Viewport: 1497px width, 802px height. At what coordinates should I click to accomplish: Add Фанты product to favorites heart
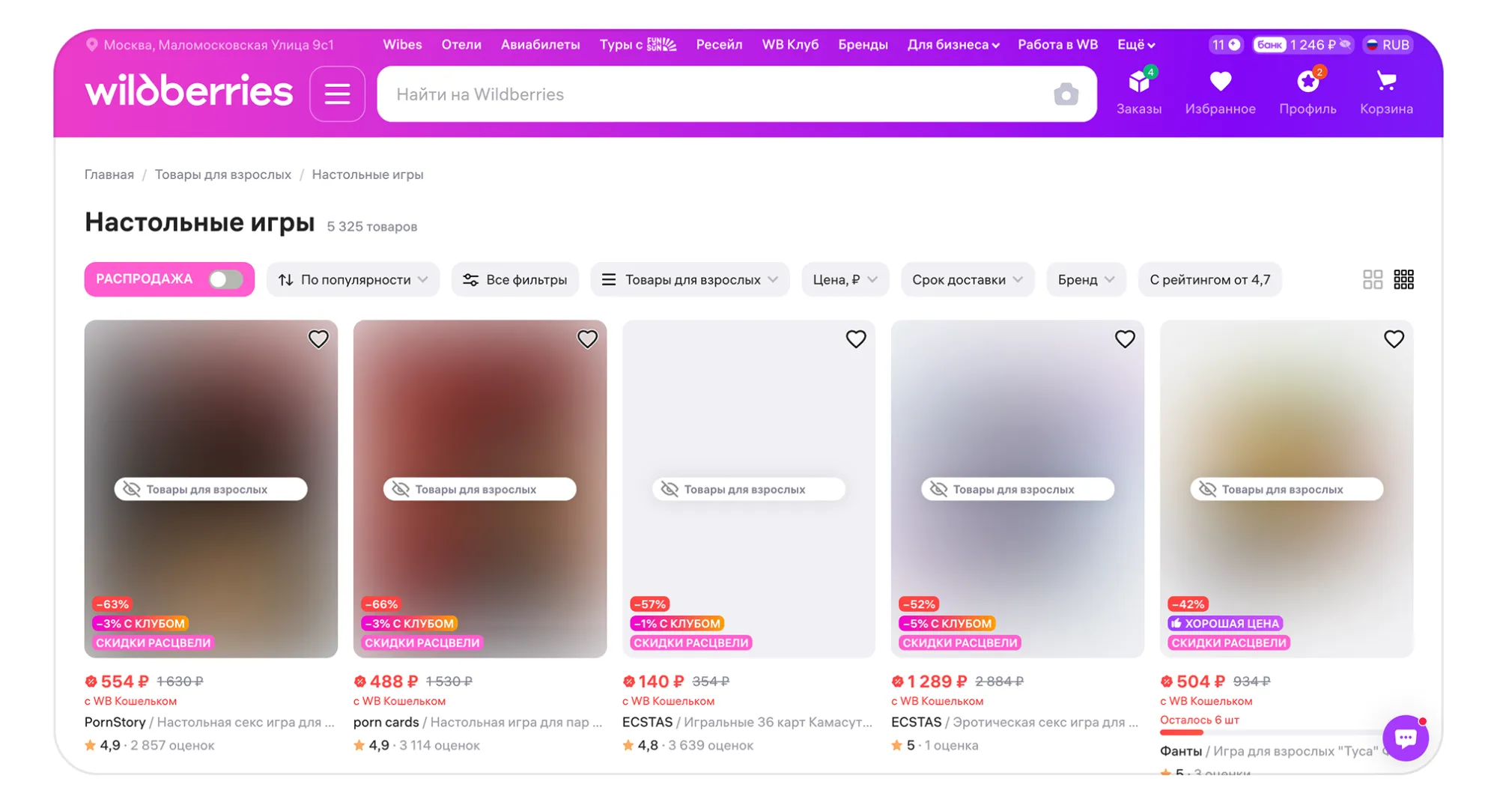coord(1394,339)
